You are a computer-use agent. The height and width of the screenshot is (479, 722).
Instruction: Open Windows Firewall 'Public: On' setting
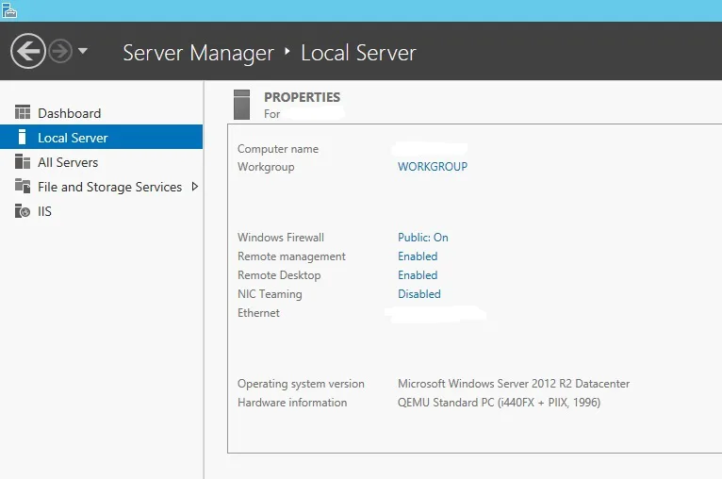(x=422, y=238)
